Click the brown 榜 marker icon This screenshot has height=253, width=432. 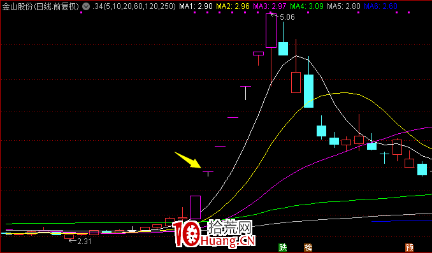(x=308, y=247)
